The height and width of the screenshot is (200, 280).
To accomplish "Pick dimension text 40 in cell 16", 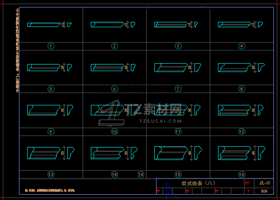I will click(x=253, y=153).
